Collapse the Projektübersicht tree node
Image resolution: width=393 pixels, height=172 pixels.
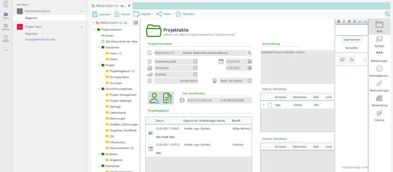[x=95, y=30]
